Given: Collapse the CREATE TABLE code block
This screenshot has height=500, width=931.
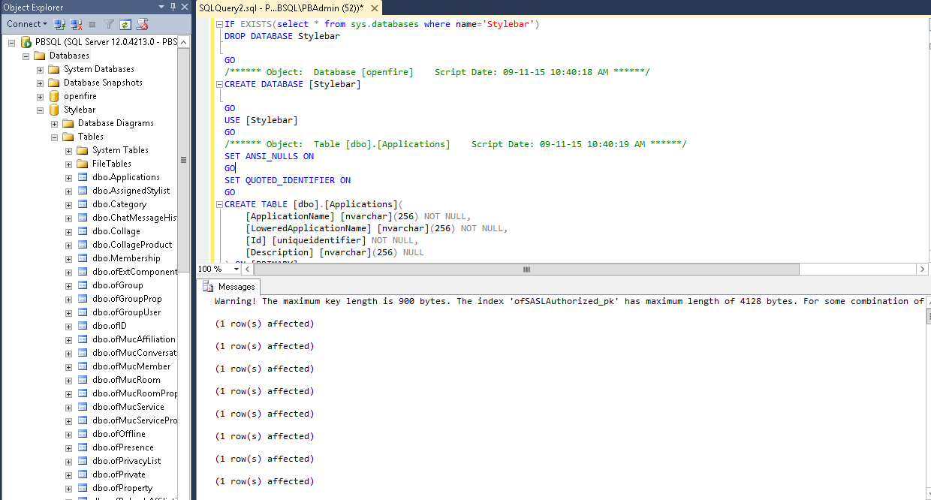Looking at the screenshot, I should (218, 204).
